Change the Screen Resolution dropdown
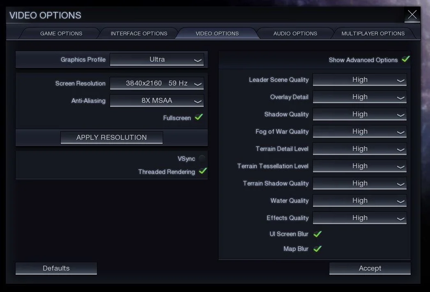430x292 pixels. coord(157,83)
